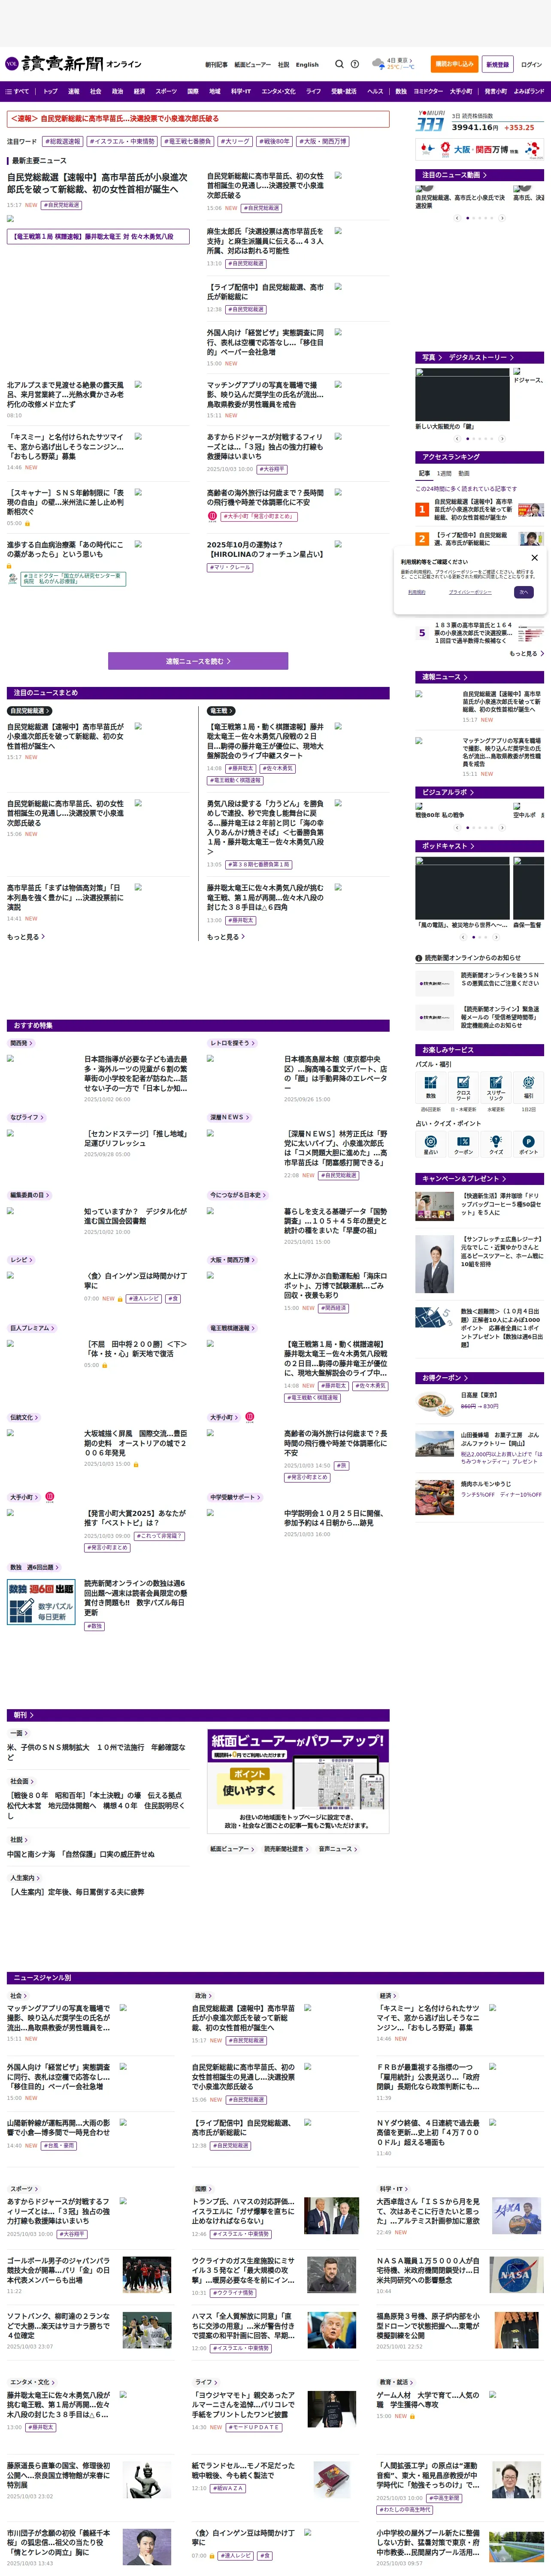Select the トップ navigation item
The image size is (551, 2576).
point(50,91)
